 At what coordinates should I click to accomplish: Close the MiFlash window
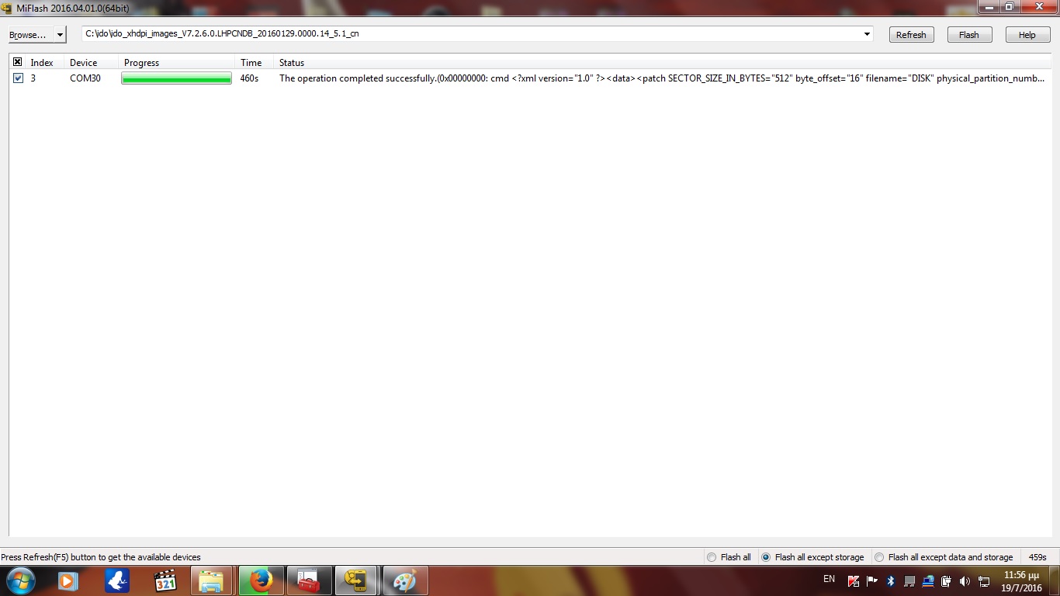click(x=1038, y=6)
